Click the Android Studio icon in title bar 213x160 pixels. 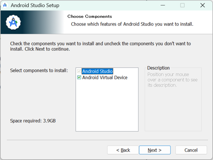tap(5, 5)
